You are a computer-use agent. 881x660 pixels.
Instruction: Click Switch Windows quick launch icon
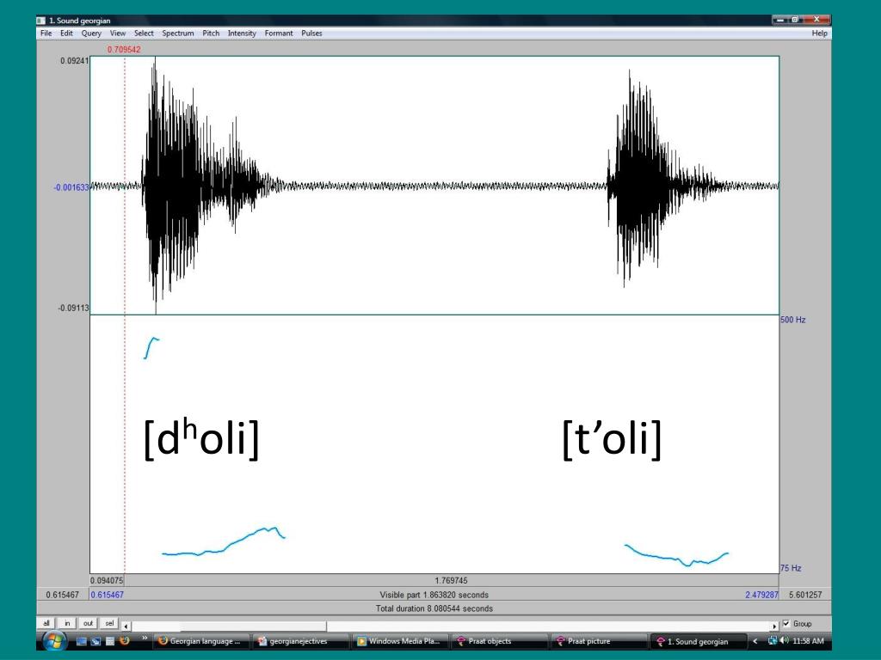coord(96,641)
